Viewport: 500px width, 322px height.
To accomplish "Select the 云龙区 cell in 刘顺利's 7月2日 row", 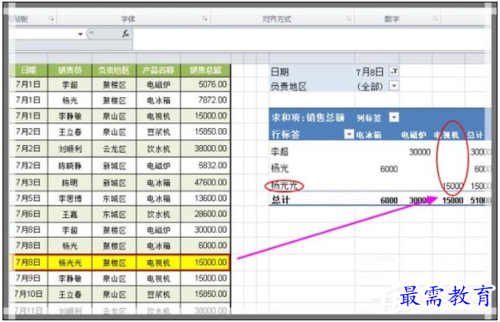I will [114, 149].
